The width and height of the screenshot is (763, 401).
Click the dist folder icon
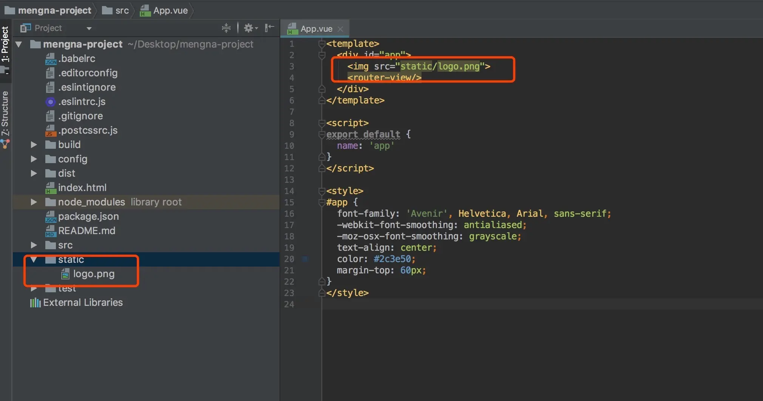50,173
